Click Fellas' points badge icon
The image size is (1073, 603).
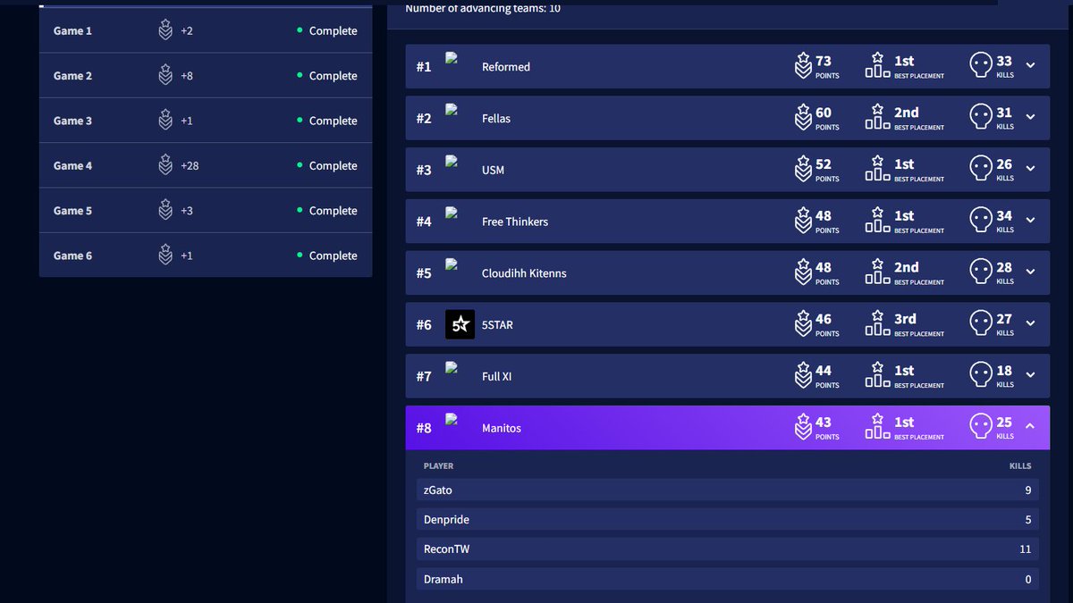coord(803,118)
